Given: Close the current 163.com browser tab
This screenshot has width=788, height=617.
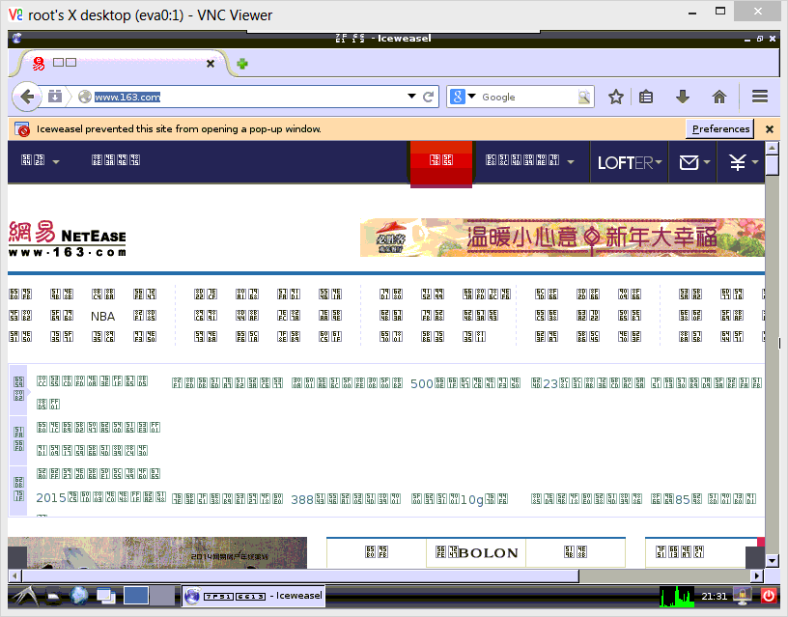Looking at the screenshot, I should 211,63.
